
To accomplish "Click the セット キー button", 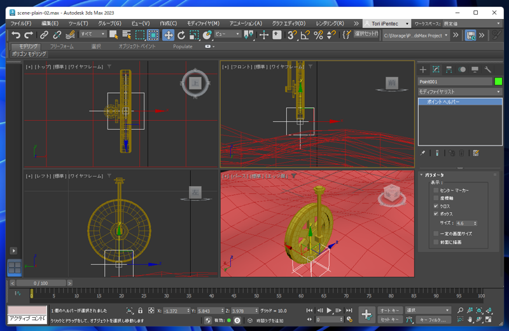I will [x=389, y=320].
